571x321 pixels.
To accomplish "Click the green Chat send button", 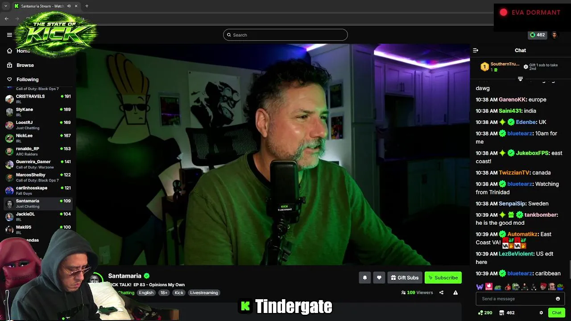I will pyautogui.click(x=556, y=313).
